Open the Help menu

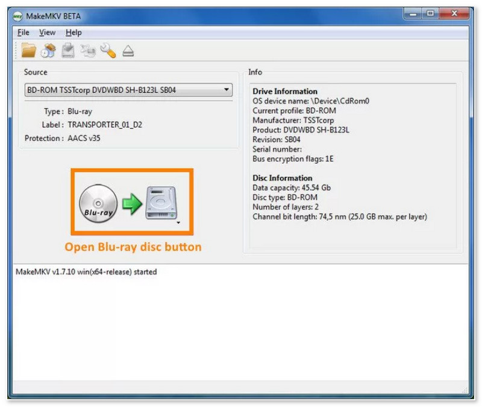74,33
